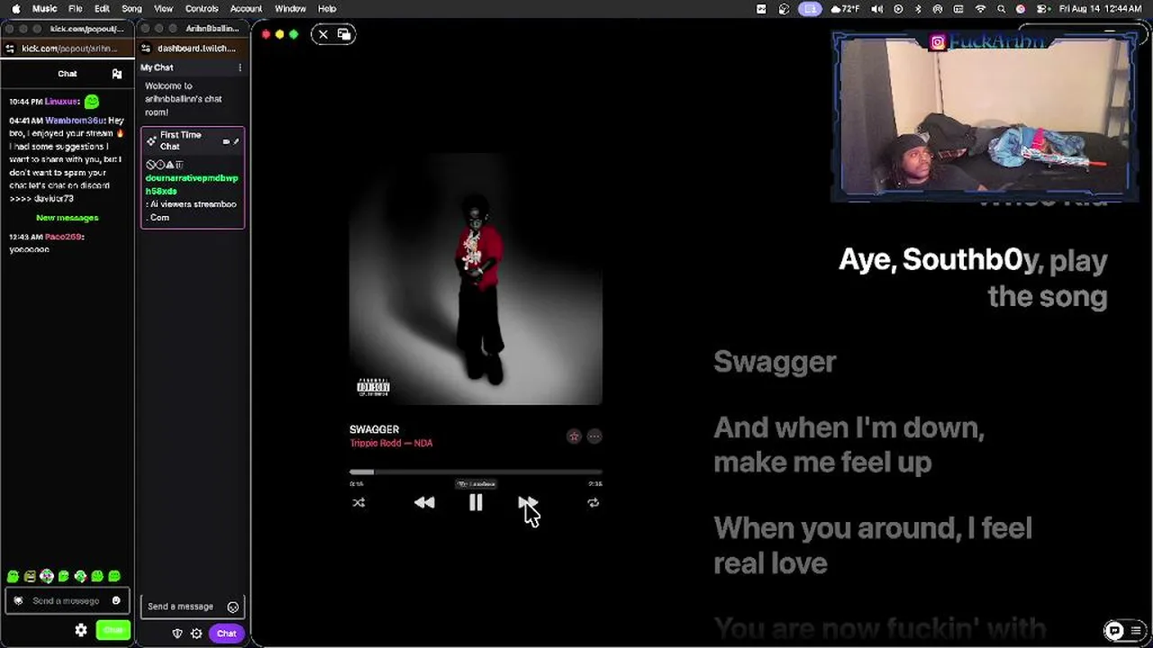Click the NDA album artwork

pyautogui.click(x=476, y=279)
